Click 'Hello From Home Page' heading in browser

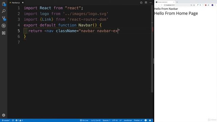(x=176, y=14)
